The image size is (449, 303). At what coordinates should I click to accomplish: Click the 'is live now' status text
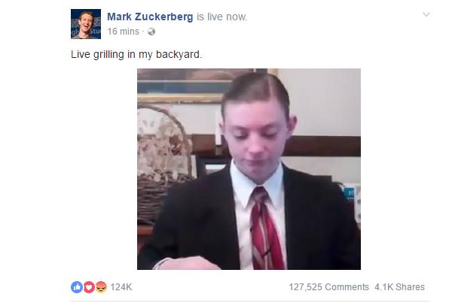pos(222,17)
